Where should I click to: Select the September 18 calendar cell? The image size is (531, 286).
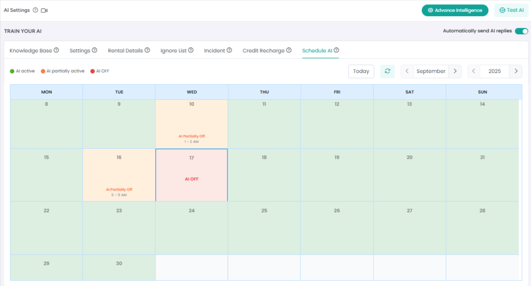pos(264,175)
